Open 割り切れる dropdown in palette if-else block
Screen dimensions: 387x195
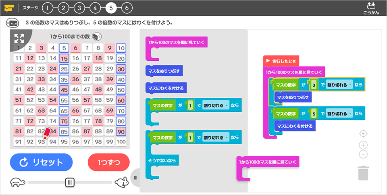215,138
